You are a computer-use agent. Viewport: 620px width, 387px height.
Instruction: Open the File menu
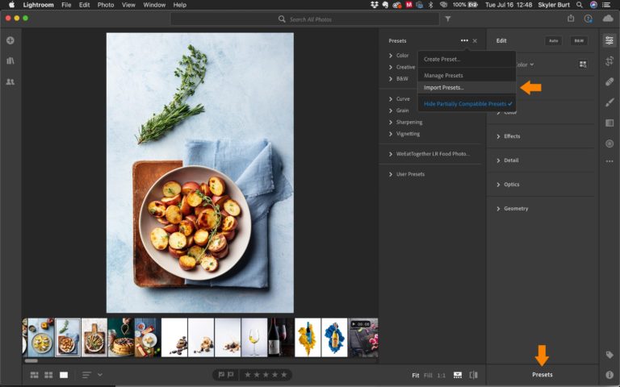pyautogui.click(x=66, y=5)
